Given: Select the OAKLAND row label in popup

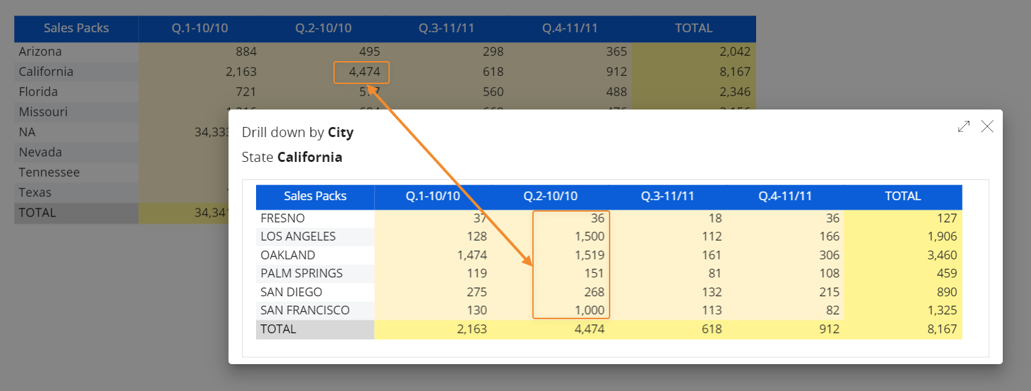Looking at the screenshot, I should pyautogui.click(x=288, y=255).
